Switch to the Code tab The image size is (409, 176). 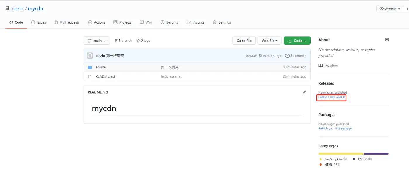coord(16,22)
